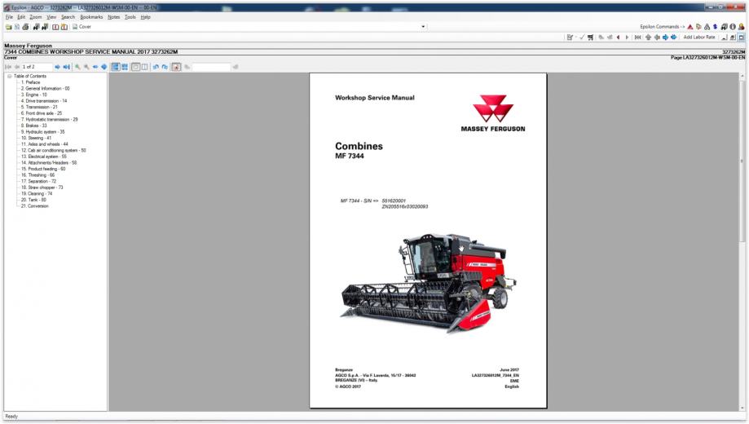Click the hierarchy tree Epsilon icon
The image size is (749, 424).
tap(707, 27)
